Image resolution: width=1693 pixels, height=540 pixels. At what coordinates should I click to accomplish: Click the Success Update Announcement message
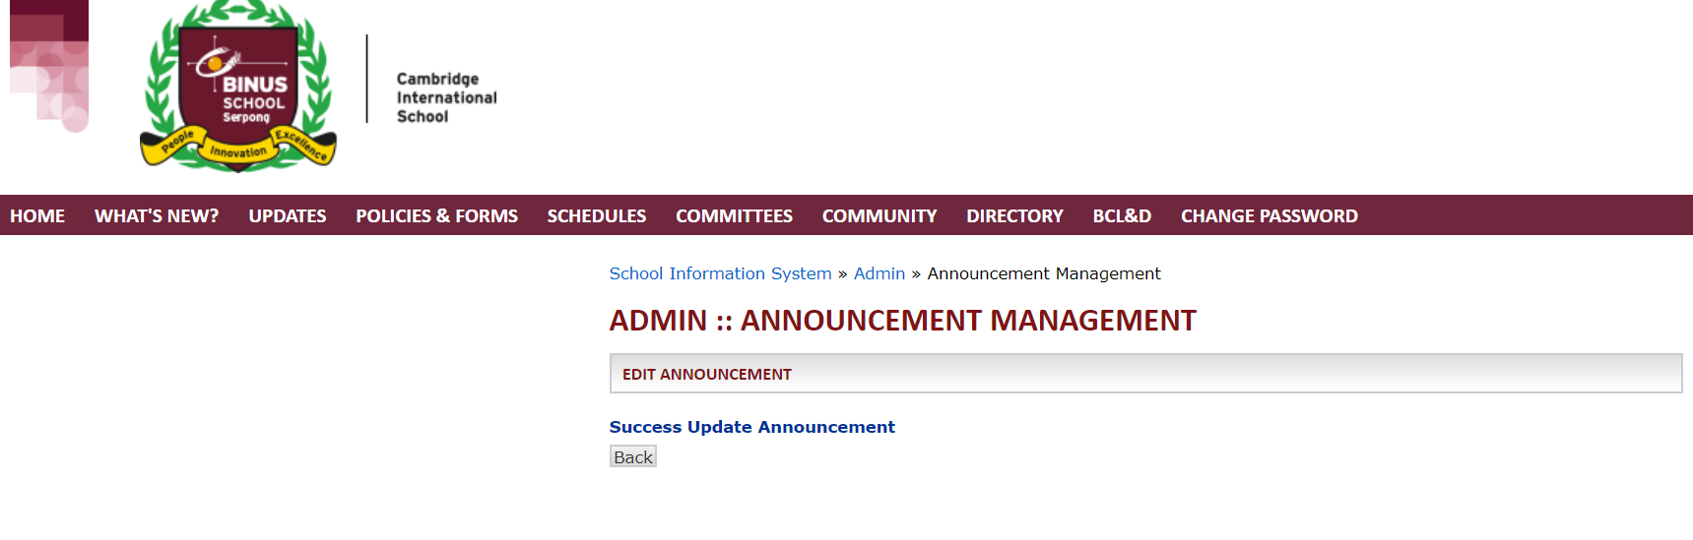[751, 427]
